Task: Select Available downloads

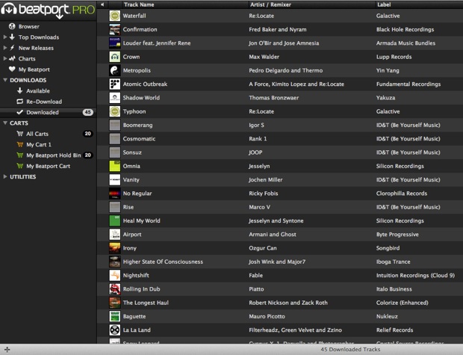Action: 38,90
